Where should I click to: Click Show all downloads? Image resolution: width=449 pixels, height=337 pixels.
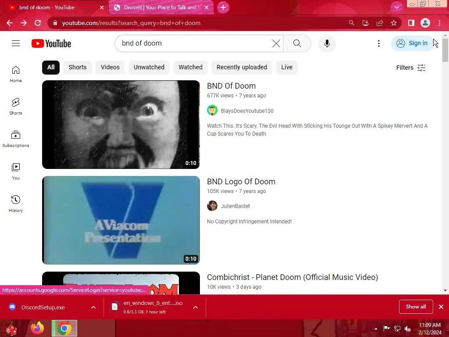(416, 307)
